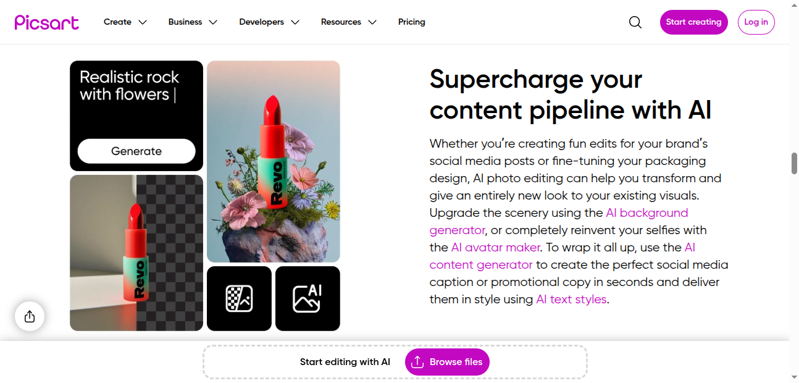Go to the Pricing menu item
The width and height of the screenshot is (799, 383).
412,22
